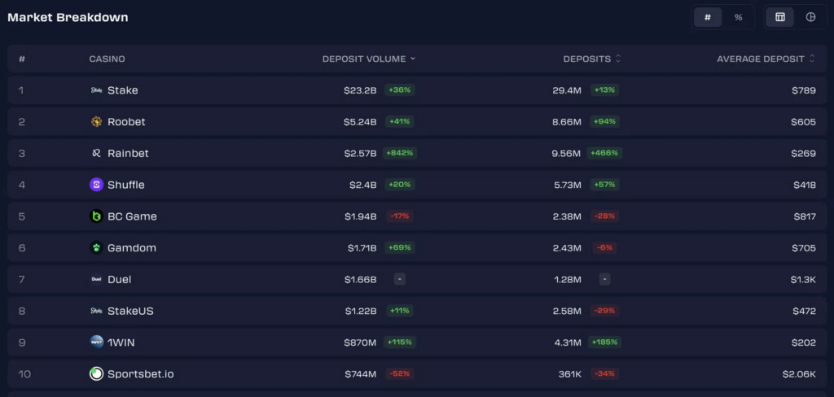This screenshot has width=834, height=397.
Task: Click Rainbet's +842% deposit volume badge
Action: (x=401, y=153)
